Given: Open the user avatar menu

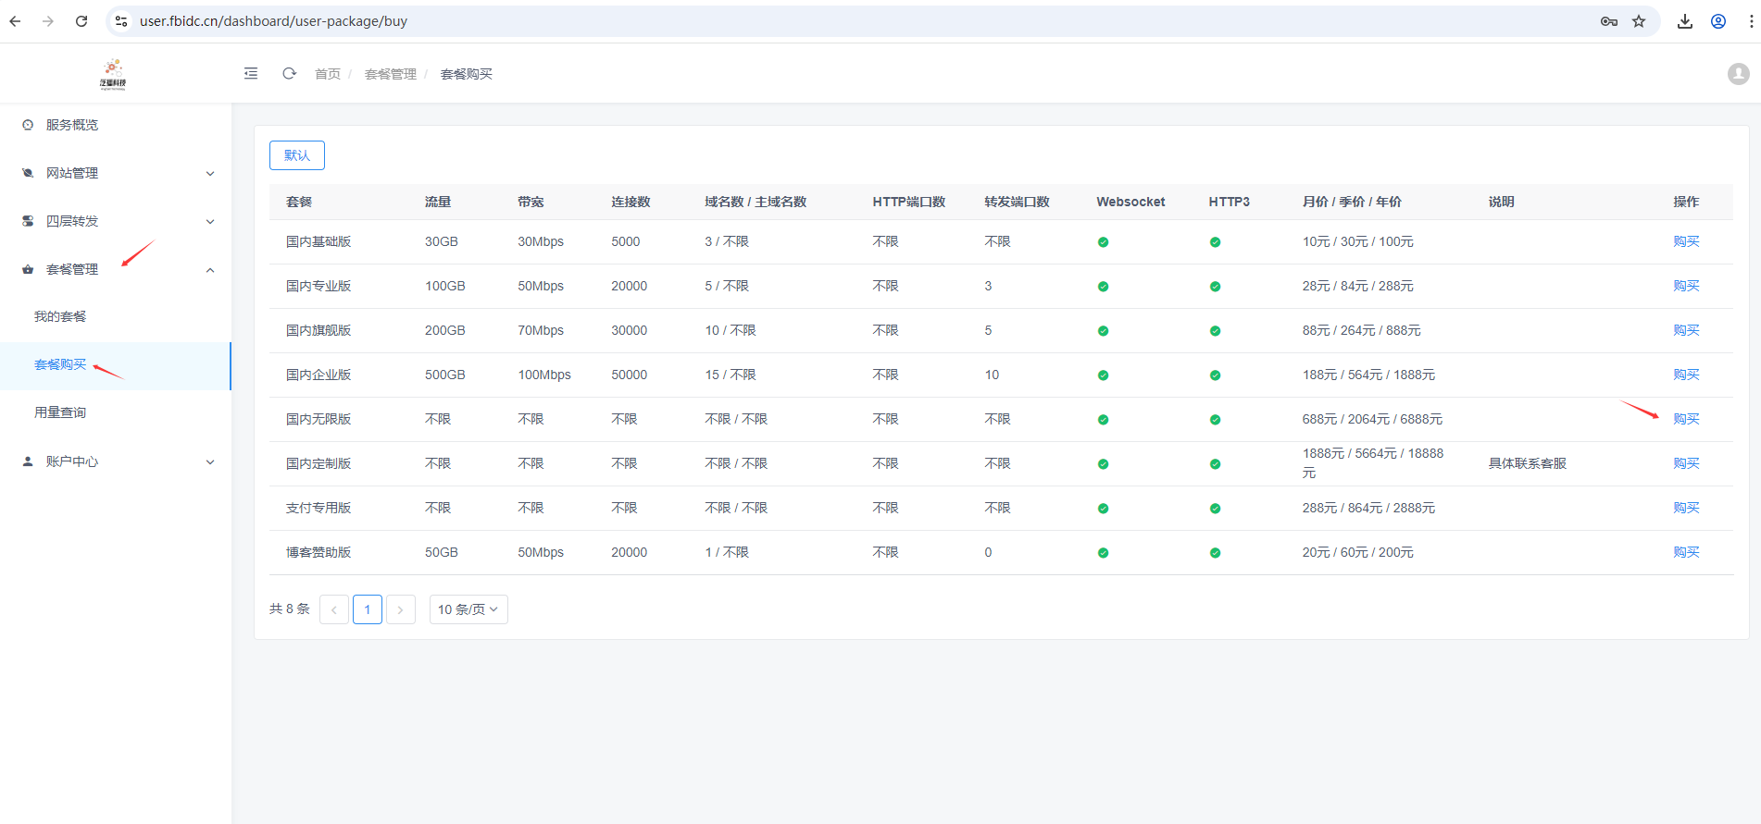Looking at the screenshot, I should [x=1739, y=74].
